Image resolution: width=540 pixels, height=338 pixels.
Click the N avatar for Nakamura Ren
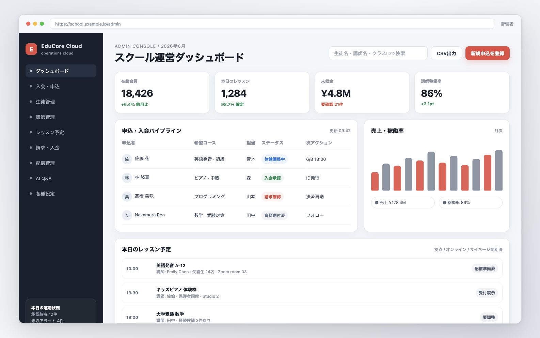127,215
